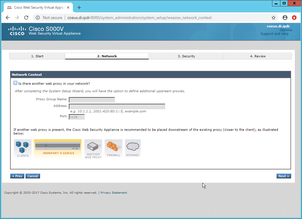This screenshot has height=219, width=302.
Task: Open the Privacy Statement link
Action: click(114, 192)
